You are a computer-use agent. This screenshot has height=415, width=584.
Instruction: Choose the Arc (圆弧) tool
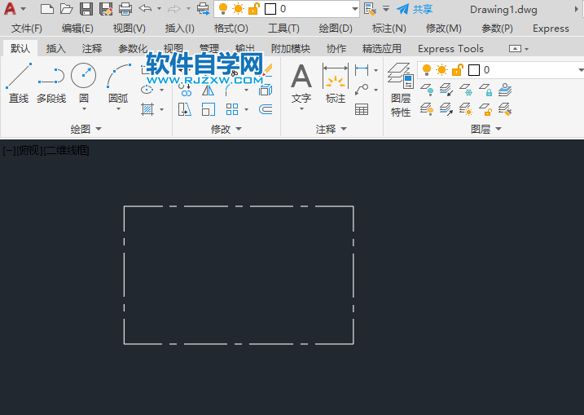pos(118,83)
